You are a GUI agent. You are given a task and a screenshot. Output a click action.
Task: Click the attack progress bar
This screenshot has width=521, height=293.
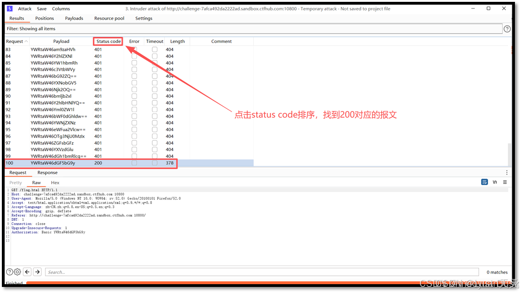click(269, 283)
